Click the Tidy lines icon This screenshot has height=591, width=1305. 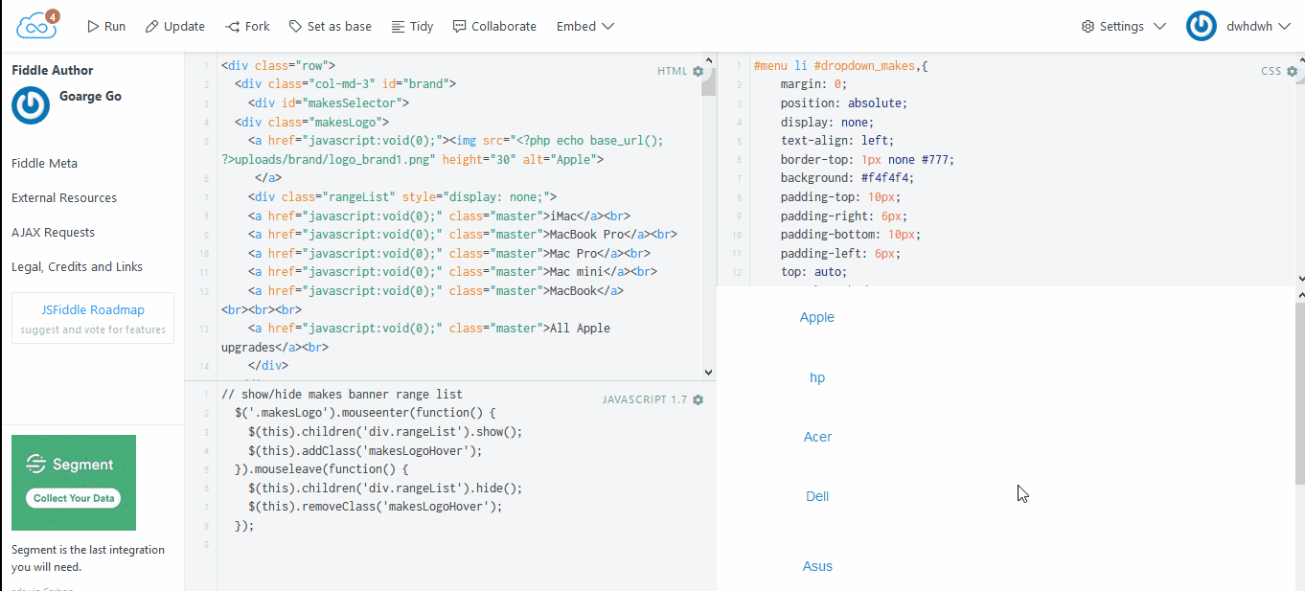[398, 26]
